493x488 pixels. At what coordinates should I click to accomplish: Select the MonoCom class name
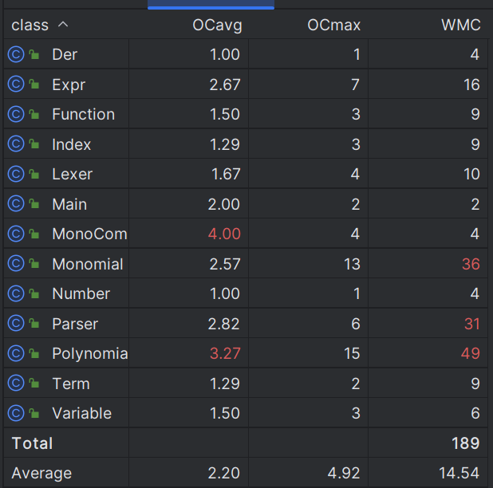tap(89, 234)
